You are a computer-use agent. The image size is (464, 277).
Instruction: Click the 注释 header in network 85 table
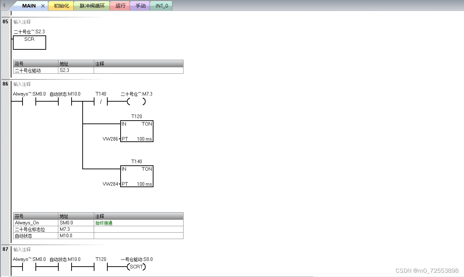138,63
